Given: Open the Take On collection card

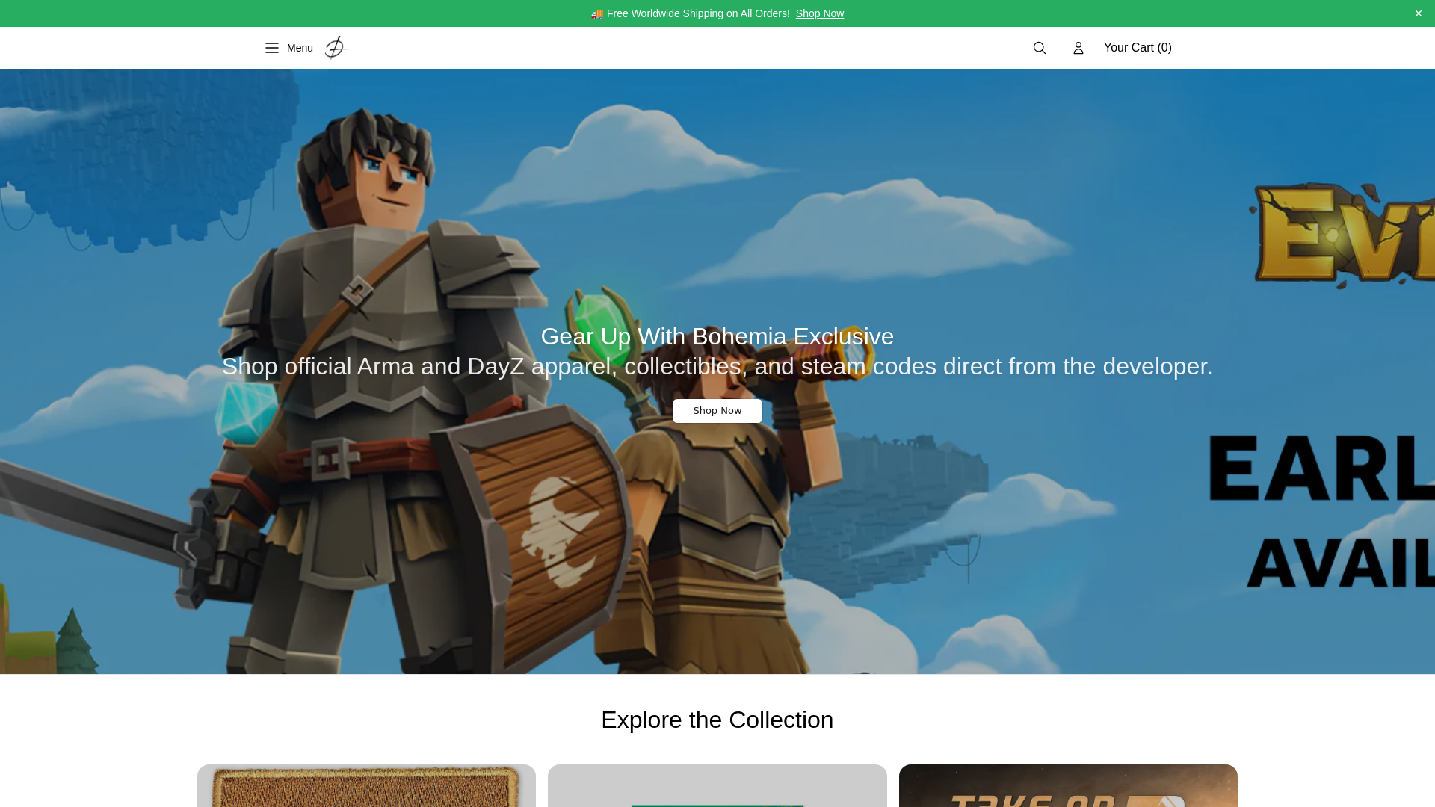Looking at the screenshot, I should click(x=1068, y=785).
